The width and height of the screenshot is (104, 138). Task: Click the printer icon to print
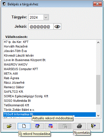[x=79, y=126]
